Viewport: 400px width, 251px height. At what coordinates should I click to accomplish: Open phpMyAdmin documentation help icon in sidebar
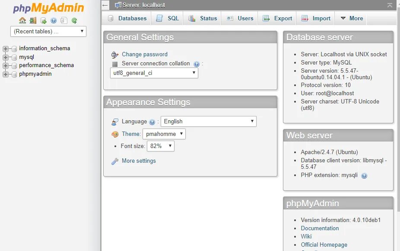[54, 20]
